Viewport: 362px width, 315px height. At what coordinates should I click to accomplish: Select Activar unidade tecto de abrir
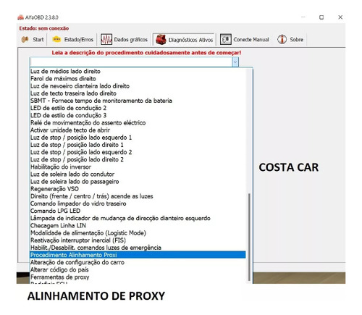pos(138,130)
